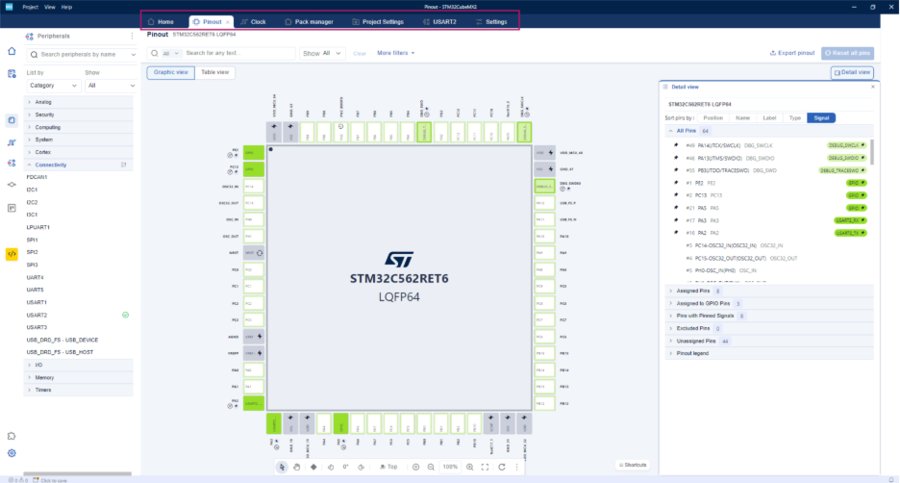Viewport: 900px width, 483px height.
Task: Open the Shortcuts button
Action: (x=632, y=465)
